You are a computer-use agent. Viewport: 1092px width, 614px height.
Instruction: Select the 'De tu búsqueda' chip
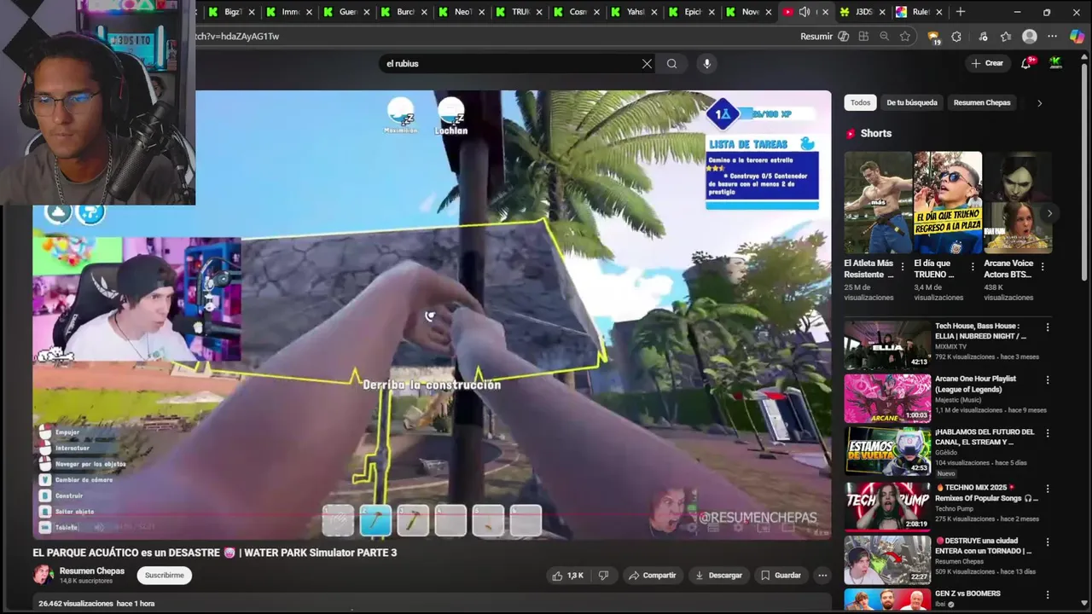(912, 103)
